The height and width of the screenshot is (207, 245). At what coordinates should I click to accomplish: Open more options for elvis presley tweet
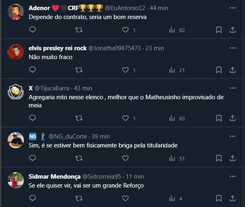232,48
